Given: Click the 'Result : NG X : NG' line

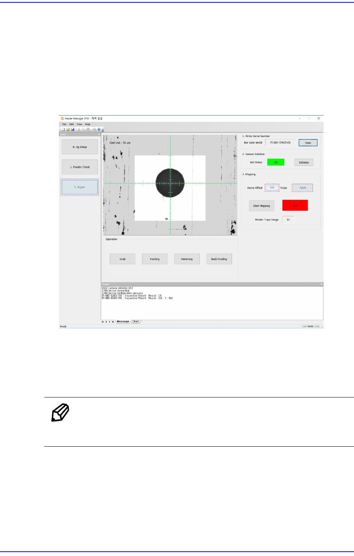Looking at the screenshot, I should (x=137, y=298).
